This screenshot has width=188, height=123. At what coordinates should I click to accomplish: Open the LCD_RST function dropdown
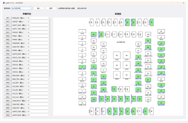[x=28, y=83]
